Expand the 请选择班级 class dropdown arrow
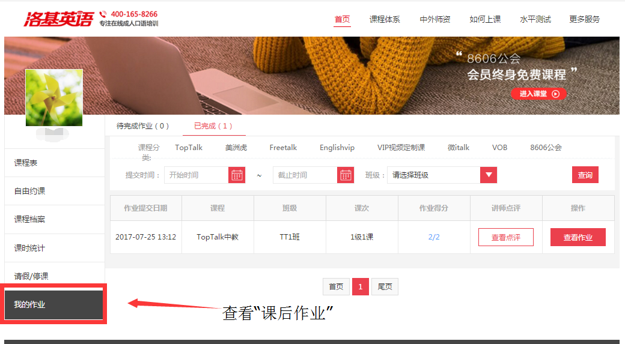Screen dimensions: 625x344 coord(489,175)
